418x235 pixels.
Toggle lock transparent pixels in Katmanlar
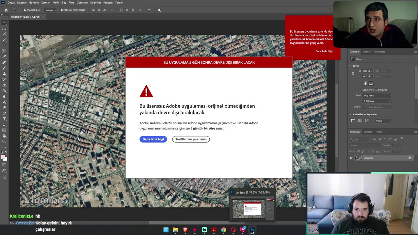point(358,151)
